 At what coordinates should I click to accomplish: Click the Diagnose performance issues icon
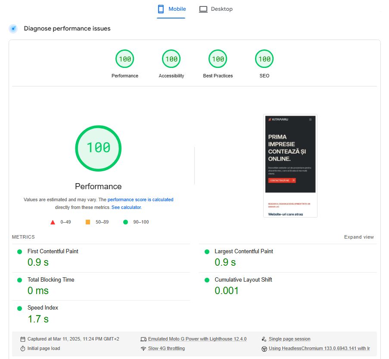[13, 29]
